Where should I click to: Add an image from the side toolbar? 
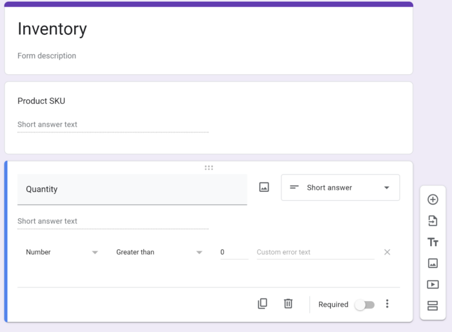click(433, 263)
